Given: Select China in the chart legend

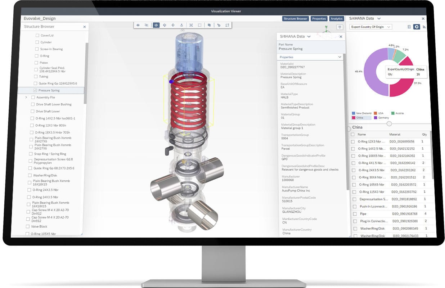Looking at the screenshot, I should click(360, 117).
